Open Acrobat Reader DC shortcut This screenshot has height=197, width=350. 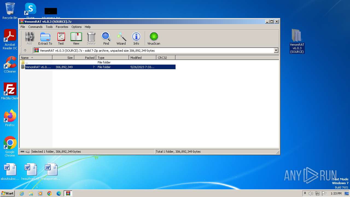(10, 39)
